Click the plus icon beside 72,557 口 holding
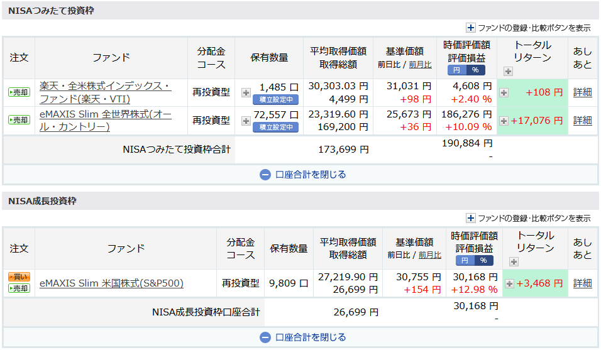 [x=246, y=121]
